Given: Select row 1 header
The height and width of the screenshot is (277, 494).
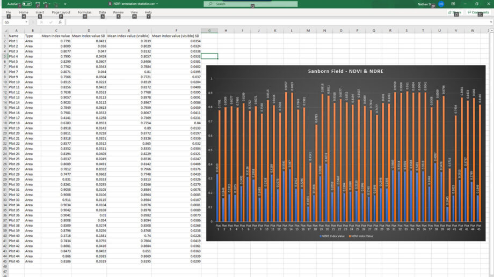Looking at the screenshot, I should 5,36.
